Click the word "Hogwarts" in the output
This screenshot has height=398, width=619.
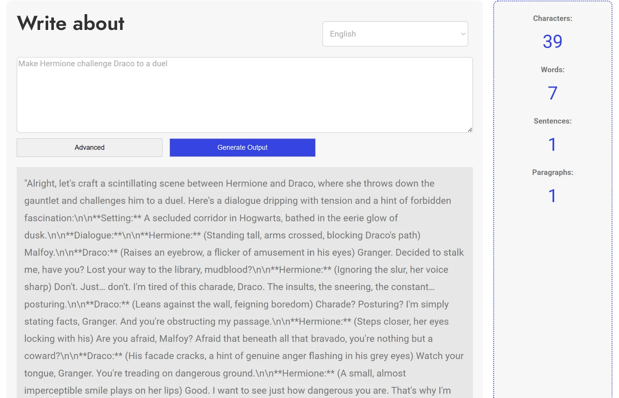point(261,218)
